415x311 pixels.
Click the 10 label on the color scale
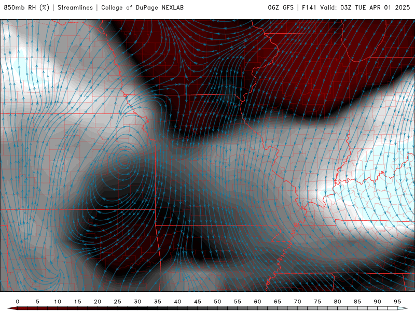58,302
